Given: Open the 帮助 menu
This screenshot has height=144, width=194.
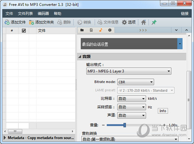Looking at the screenshot, I should click(x=58, y=14).
